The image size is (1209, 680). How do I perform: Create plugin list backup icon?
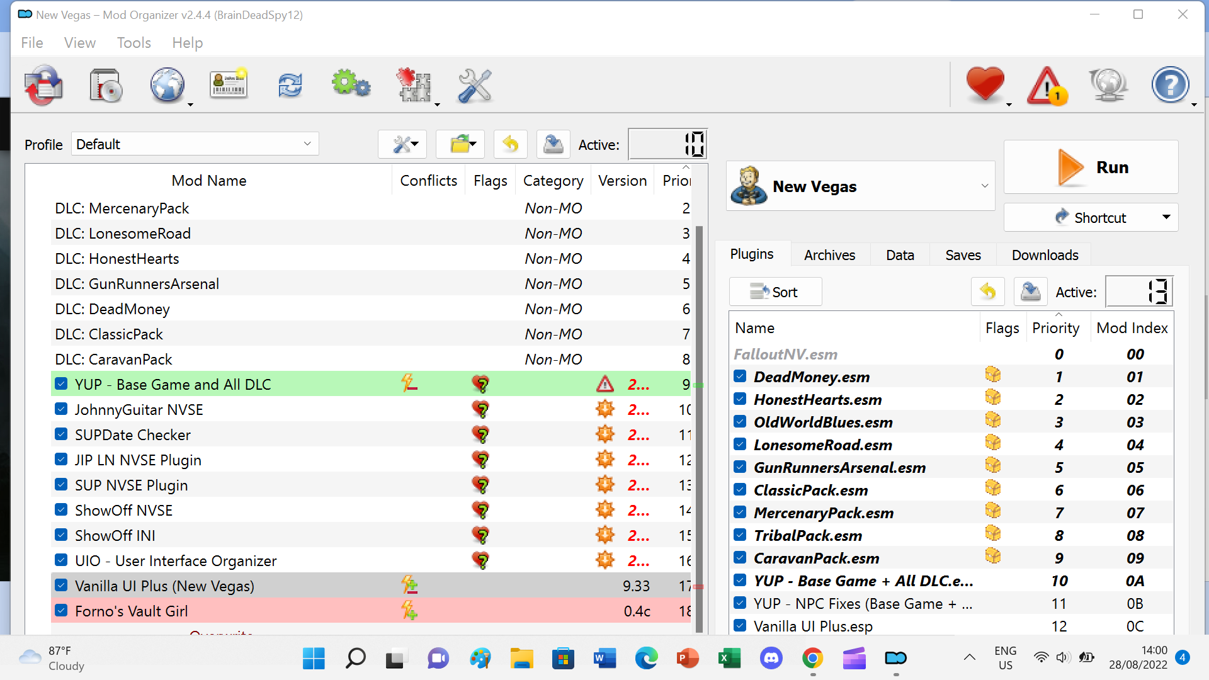(1031, 292)
